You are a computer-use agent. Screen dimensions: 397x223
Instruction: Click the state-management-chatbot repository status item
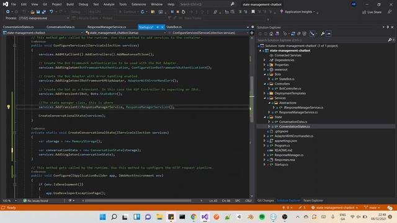(334, 208)
